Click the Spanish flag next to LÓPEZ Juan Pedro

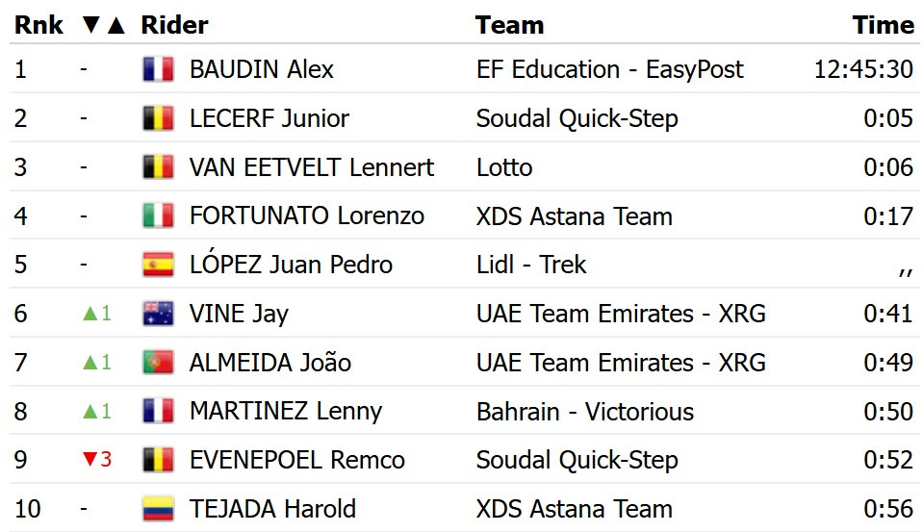[x=158, y=265]
